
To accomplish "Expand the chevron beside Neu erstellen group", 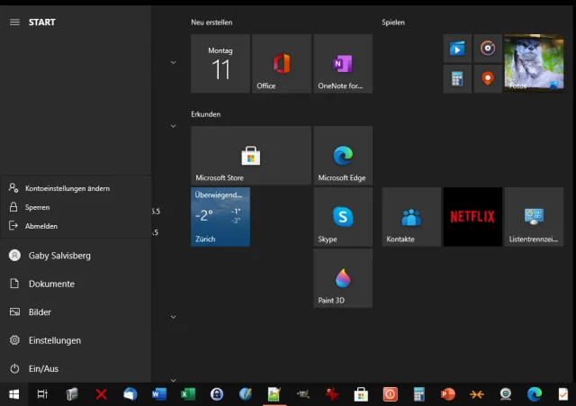I will pyautogui.click(x=173, y=62).
